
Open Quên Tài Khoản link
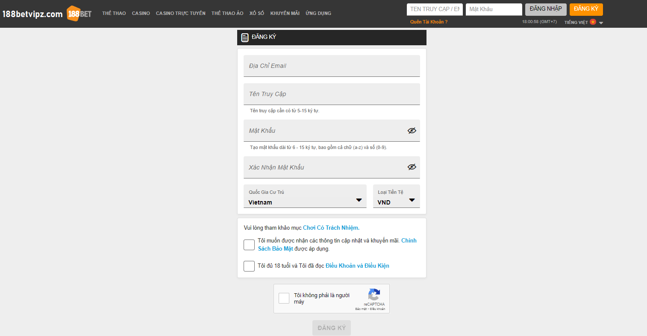click(x=429, y=22)
